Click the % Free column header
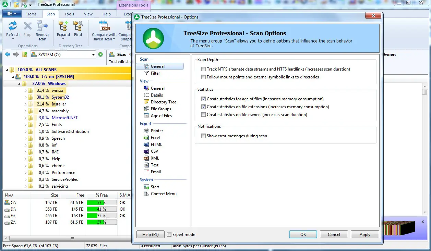Screen dimensions: 431x251 [102, 195]
